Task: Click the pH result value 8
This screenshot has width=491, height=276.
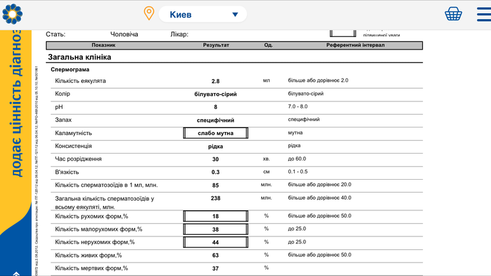Action: click(x=216, y=107)
